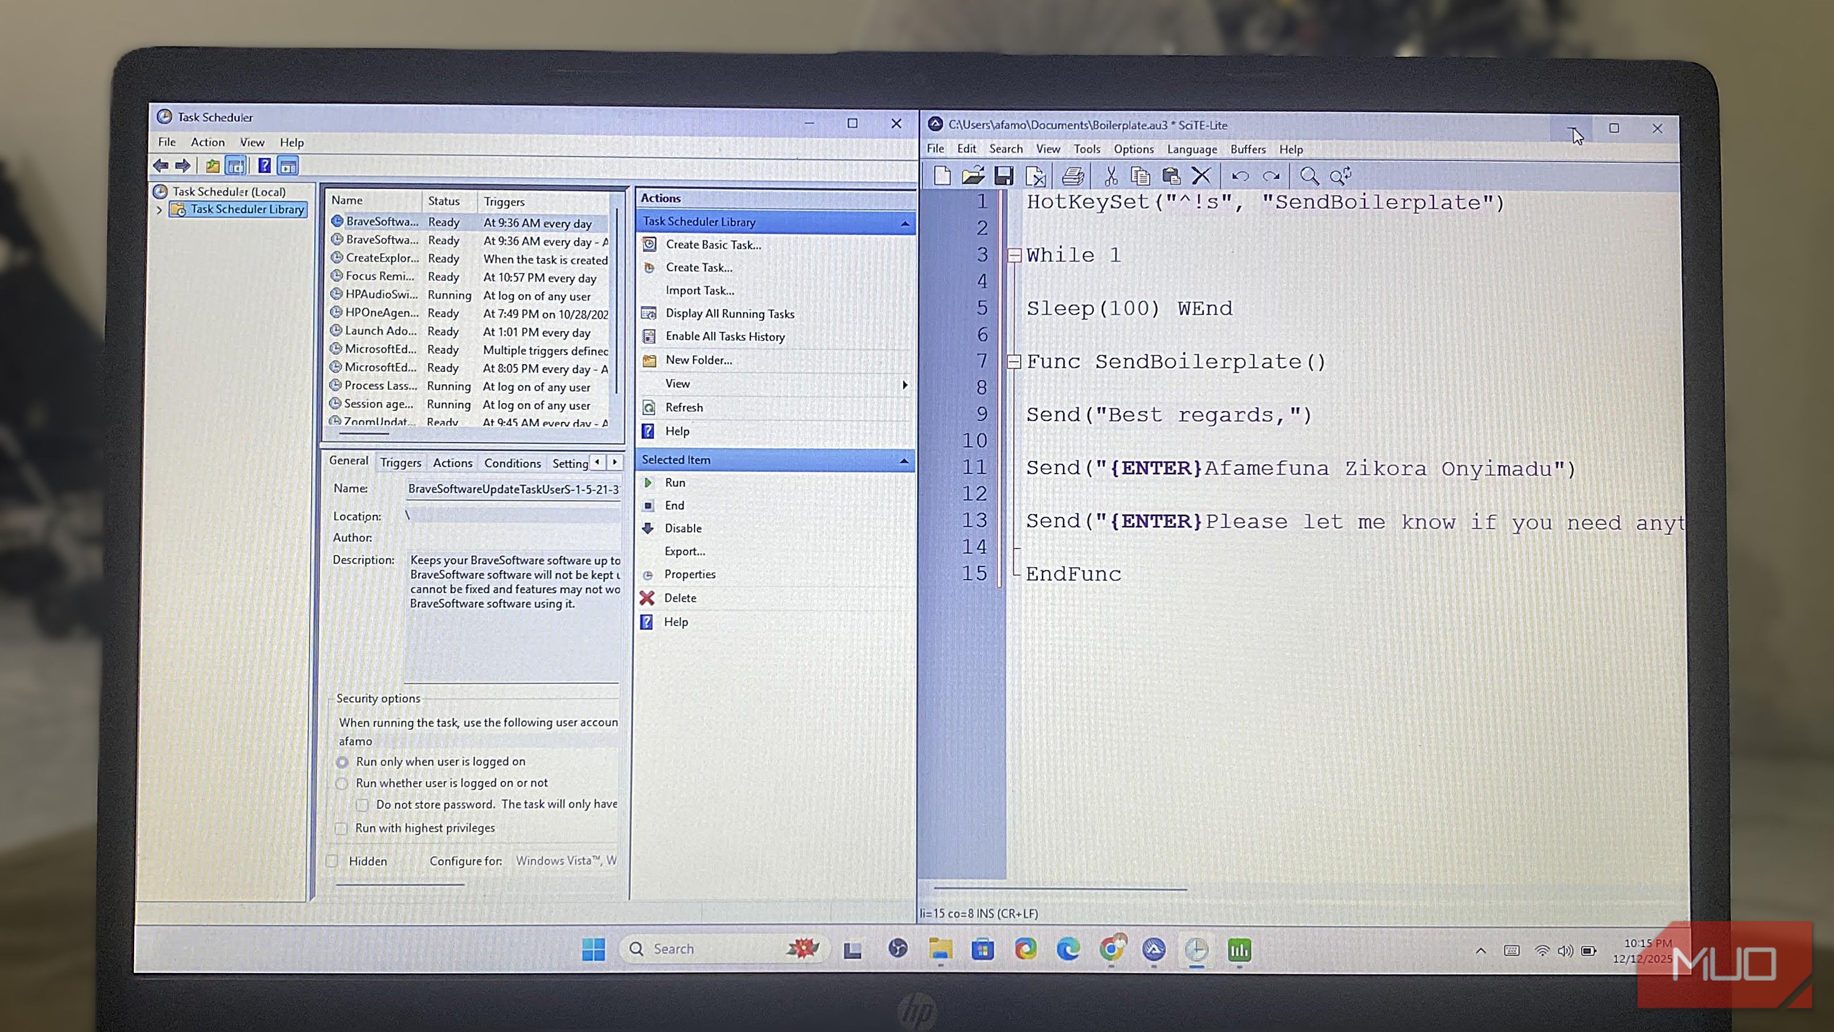1834x1032 pixels.
Task: Click the Undo arrow icon in SciTE
Action: (x=1240, y=176)
